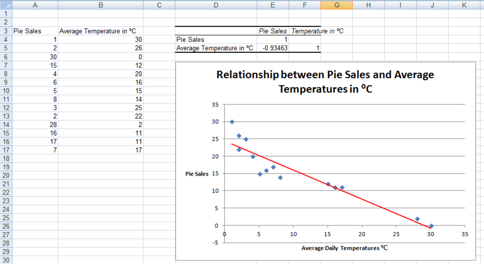
Task: Select the correlation value -0.93463 cell
Action: [x=273, y=48]
